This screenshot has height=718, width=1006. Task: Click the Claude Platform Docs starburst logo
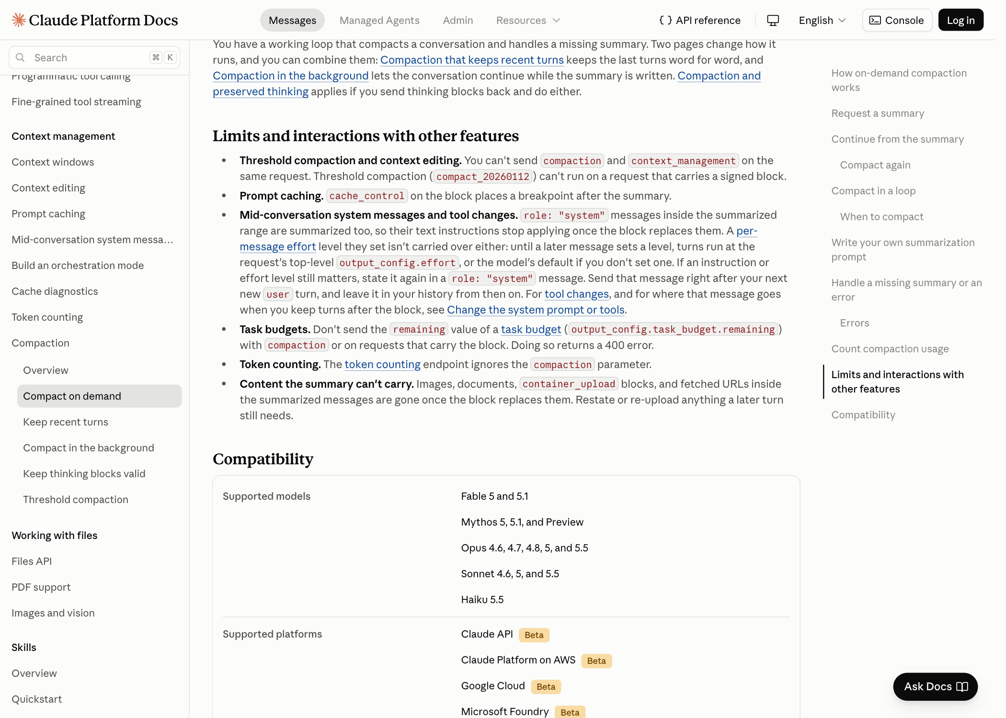pyautogui.click(x=19, y=20)
